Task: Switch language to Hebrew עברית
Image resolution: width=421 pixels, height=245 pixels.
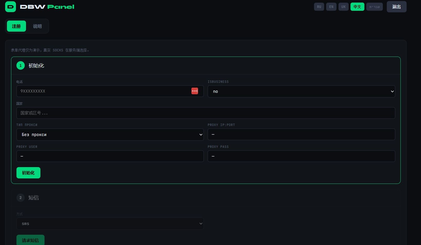Action: click(374, 7)
